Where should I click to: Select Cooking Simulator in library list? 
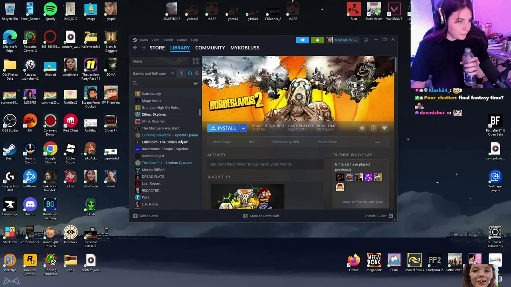(166, 135)
